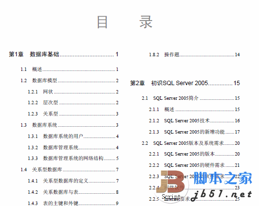Go to 1.3.3 数据库管理系统的网络结构

[73, 159]
